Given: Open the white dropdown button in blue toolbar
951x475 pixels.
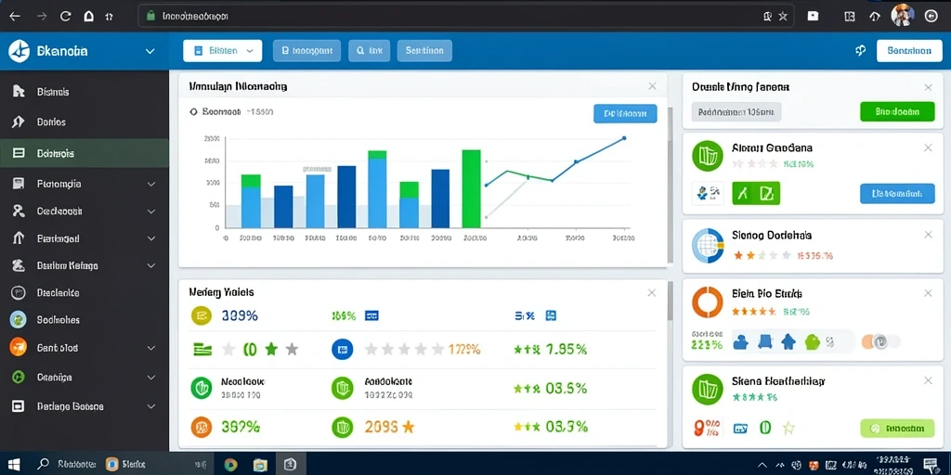Looking at the screenshot, I should pos(223,52).
